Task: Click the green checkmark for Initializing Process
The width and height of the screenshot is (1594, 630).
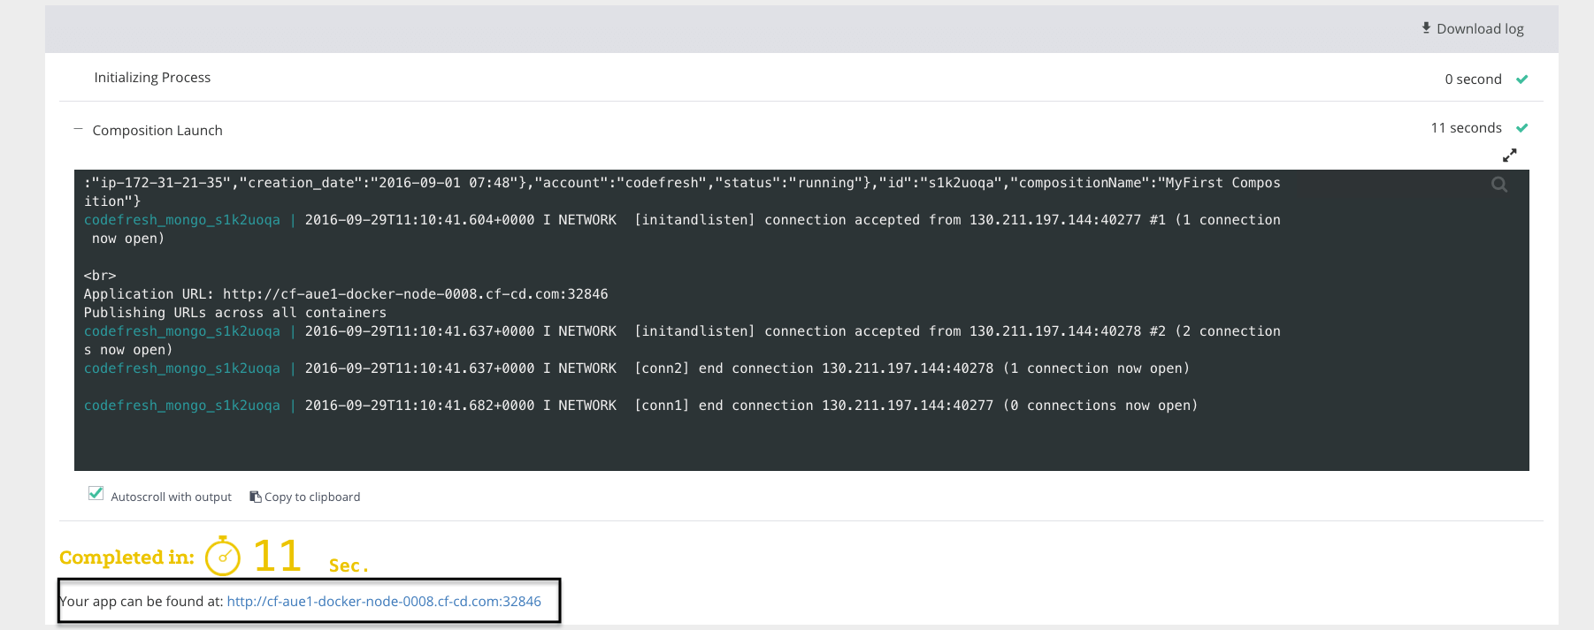Action: [1521, 80]
